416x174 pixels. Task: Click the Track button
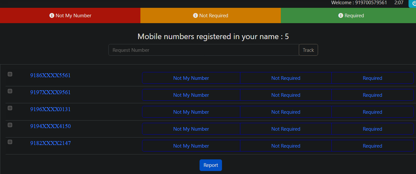308,50
